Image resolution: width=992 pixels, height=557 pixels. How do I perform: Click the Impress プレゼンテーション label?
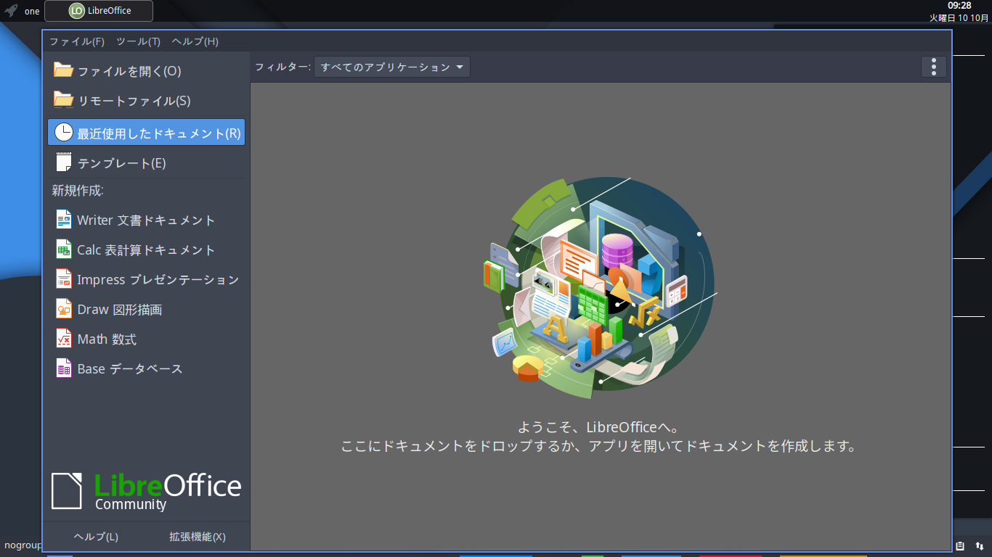click(x=158, y=279)
